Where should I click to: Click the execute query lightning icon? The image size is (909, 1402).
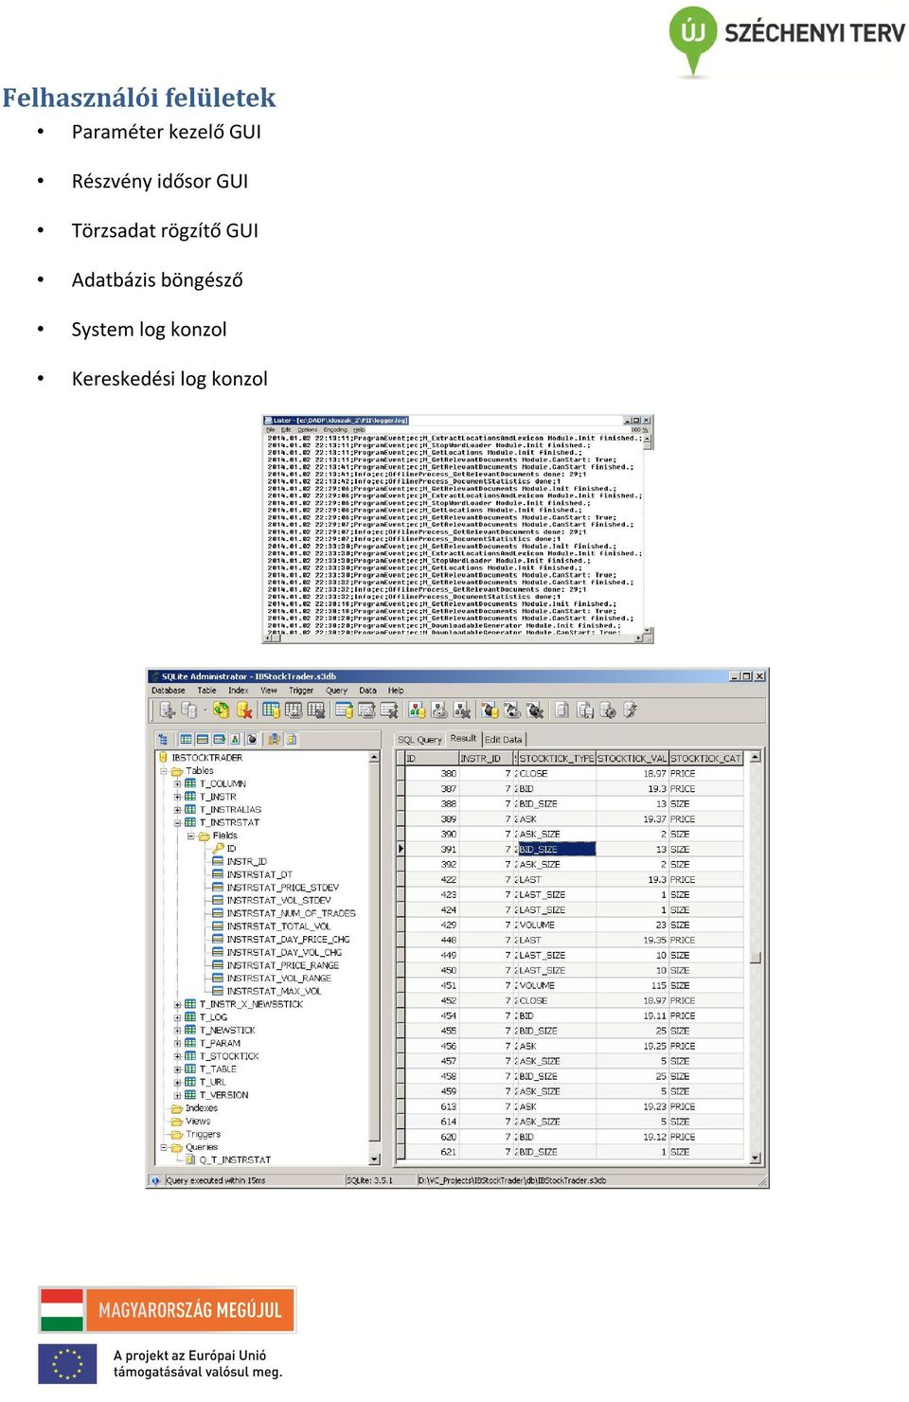click(631, 710)
